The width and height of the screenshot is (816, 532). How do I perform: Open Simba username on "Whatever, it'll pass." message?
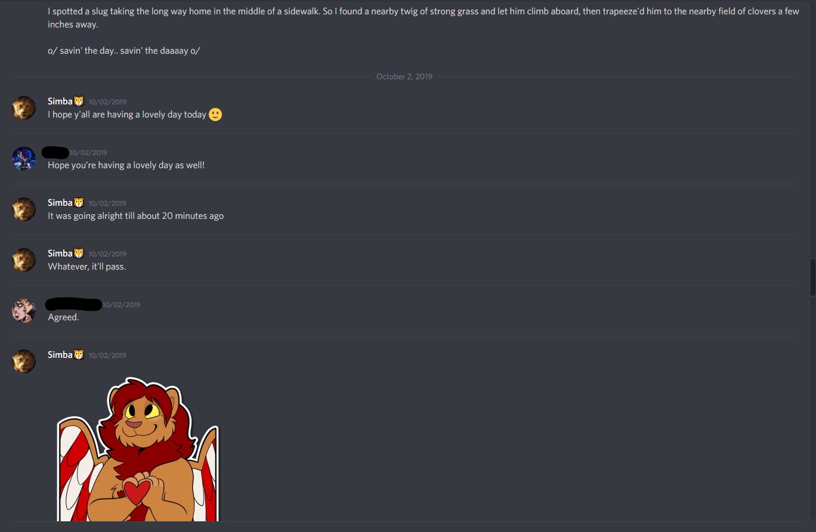point(60,253)
